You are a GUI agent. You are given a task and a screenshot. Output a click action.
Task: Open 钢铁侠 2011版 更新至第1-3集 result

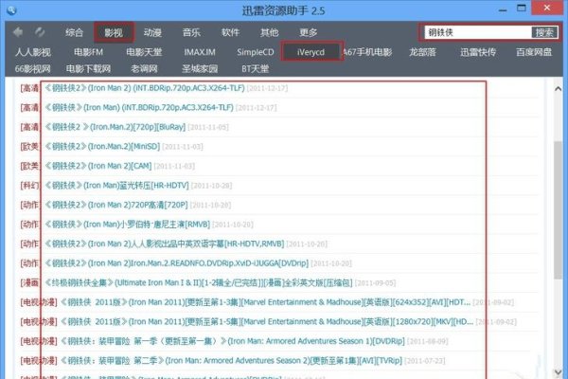pos(265,302)
